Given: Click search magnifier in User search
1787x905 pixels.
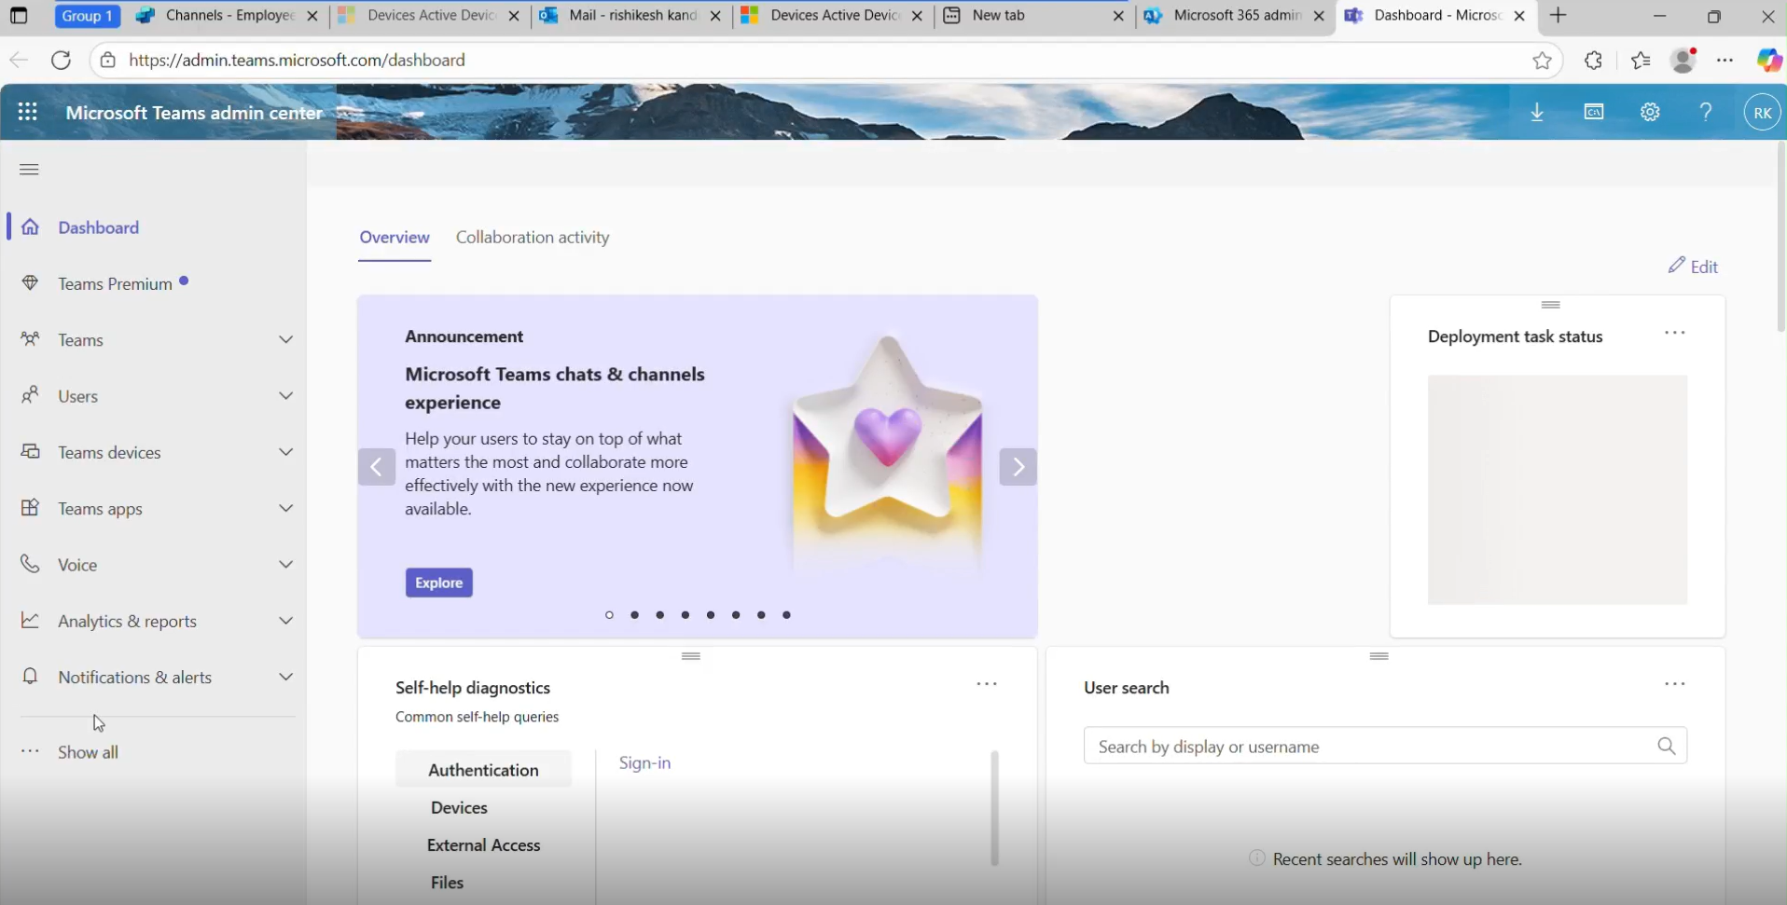Looking at the screenshot, I should pyautogui.click(x=1667, y=746).
